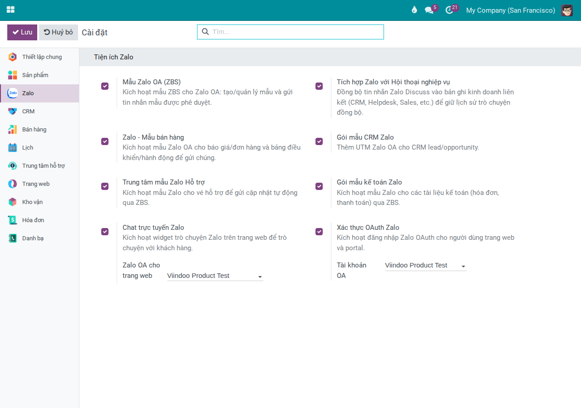The height and width of the screenshot is (408, 581).
Task: Click Thiết lập chung sidebar icon
Action: pyautogui.click(x=12, y=57)
